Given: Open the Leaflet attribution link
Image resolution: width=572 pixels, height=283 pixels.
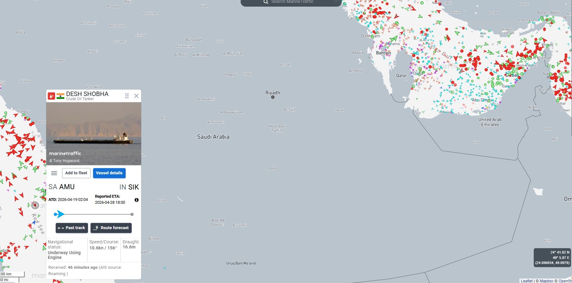Looking at the screenshot, I should click(x=527, y=281).
